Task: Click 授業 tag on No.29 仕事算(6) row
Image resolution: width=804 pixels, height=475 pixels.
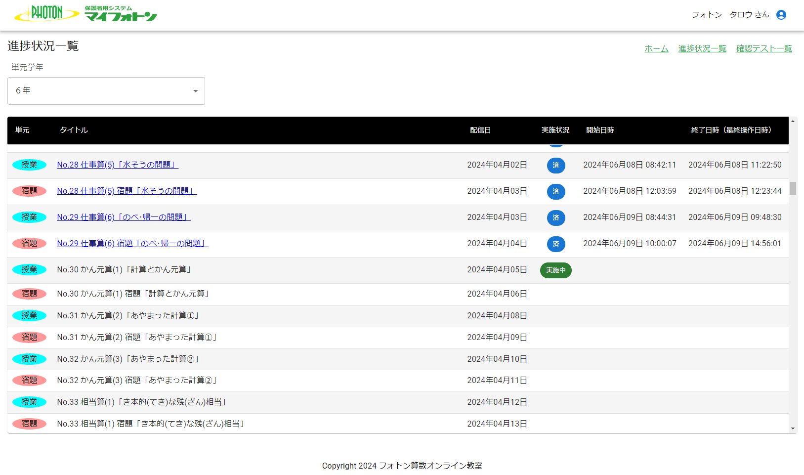Action: click(x=29, y=217)
